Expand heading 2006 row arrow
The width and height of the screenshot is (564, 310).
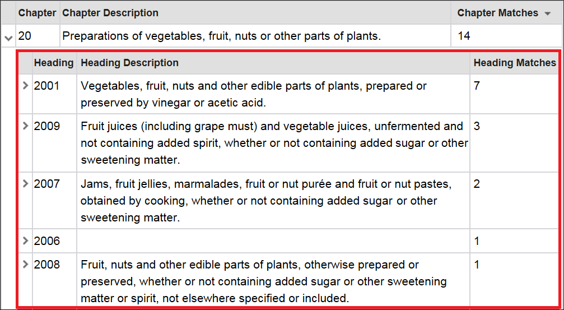point(25,240)
